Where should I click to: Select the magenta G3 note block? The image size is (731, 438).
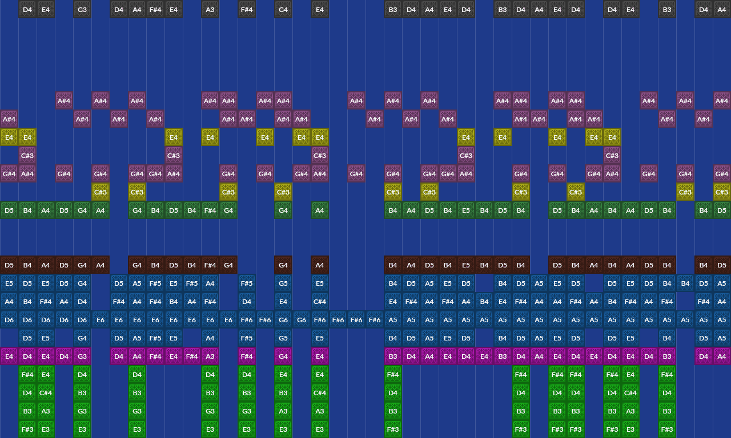point(82,356)
